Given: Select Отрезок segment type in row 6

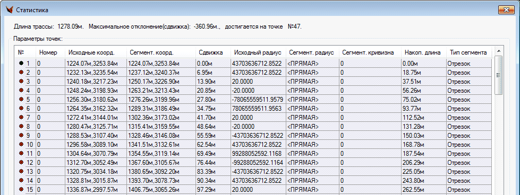Looking at the screenshot, I should click(468, 108).
